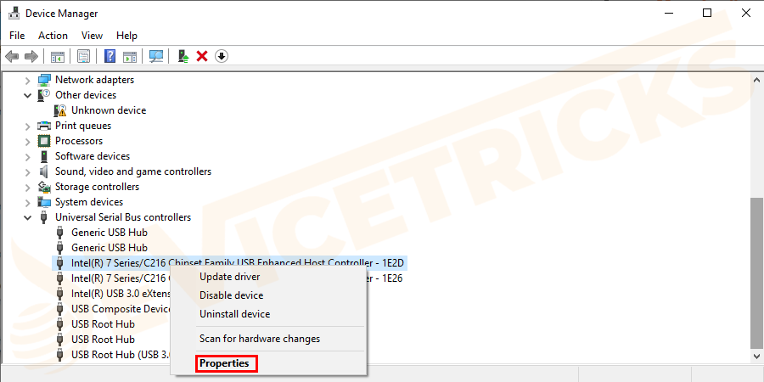764x382 pixels.
Task: Click the Properties sheet toolbar icon
Action: pos(84,57)
